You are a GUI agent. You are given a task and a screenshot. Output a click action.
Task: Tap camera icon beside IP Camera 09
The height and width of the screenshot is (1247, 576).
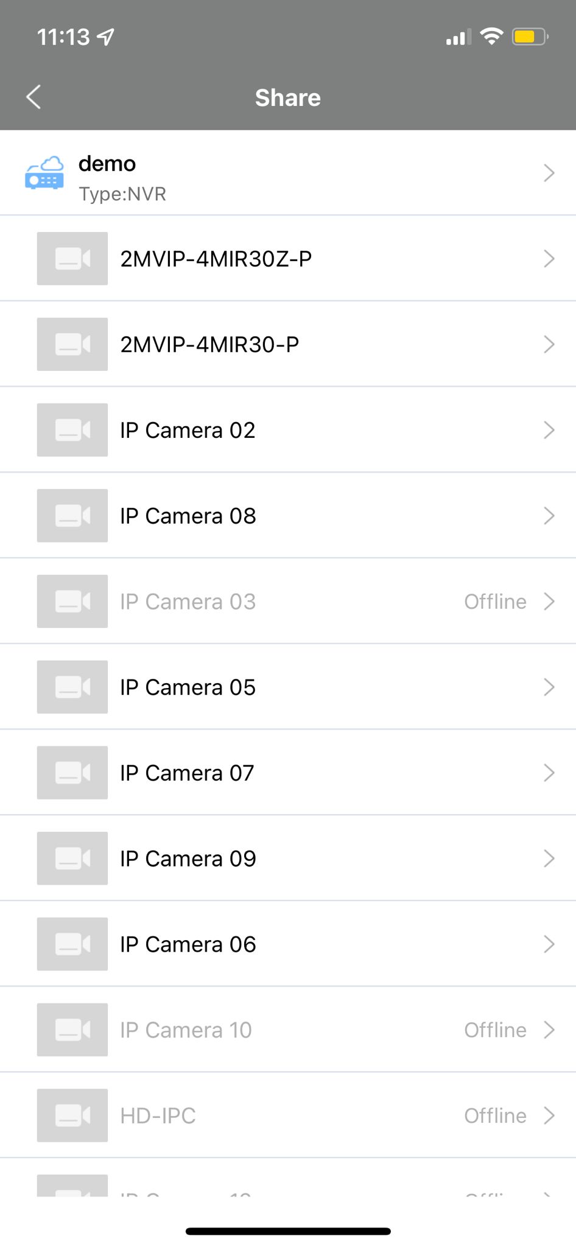pos(72,859)
